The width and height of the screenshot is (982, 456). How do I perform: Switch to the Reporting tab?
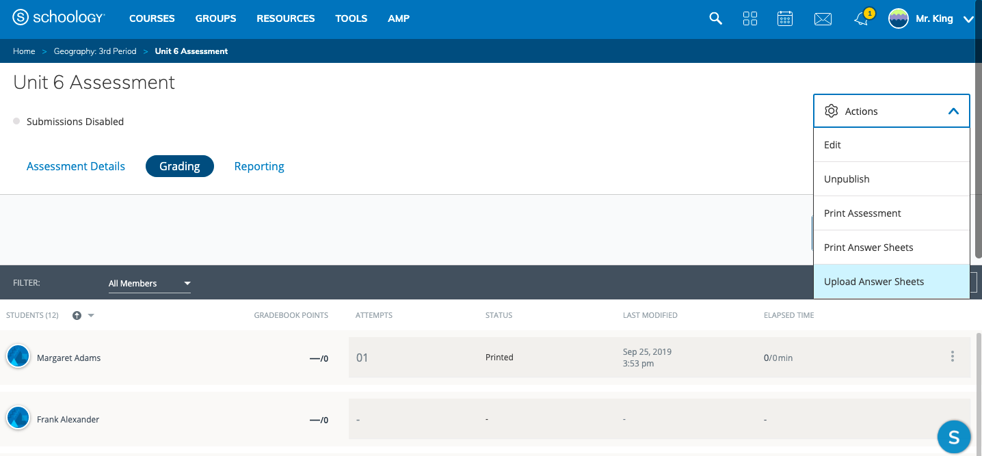pyautogui.click(x=258, y=166)
